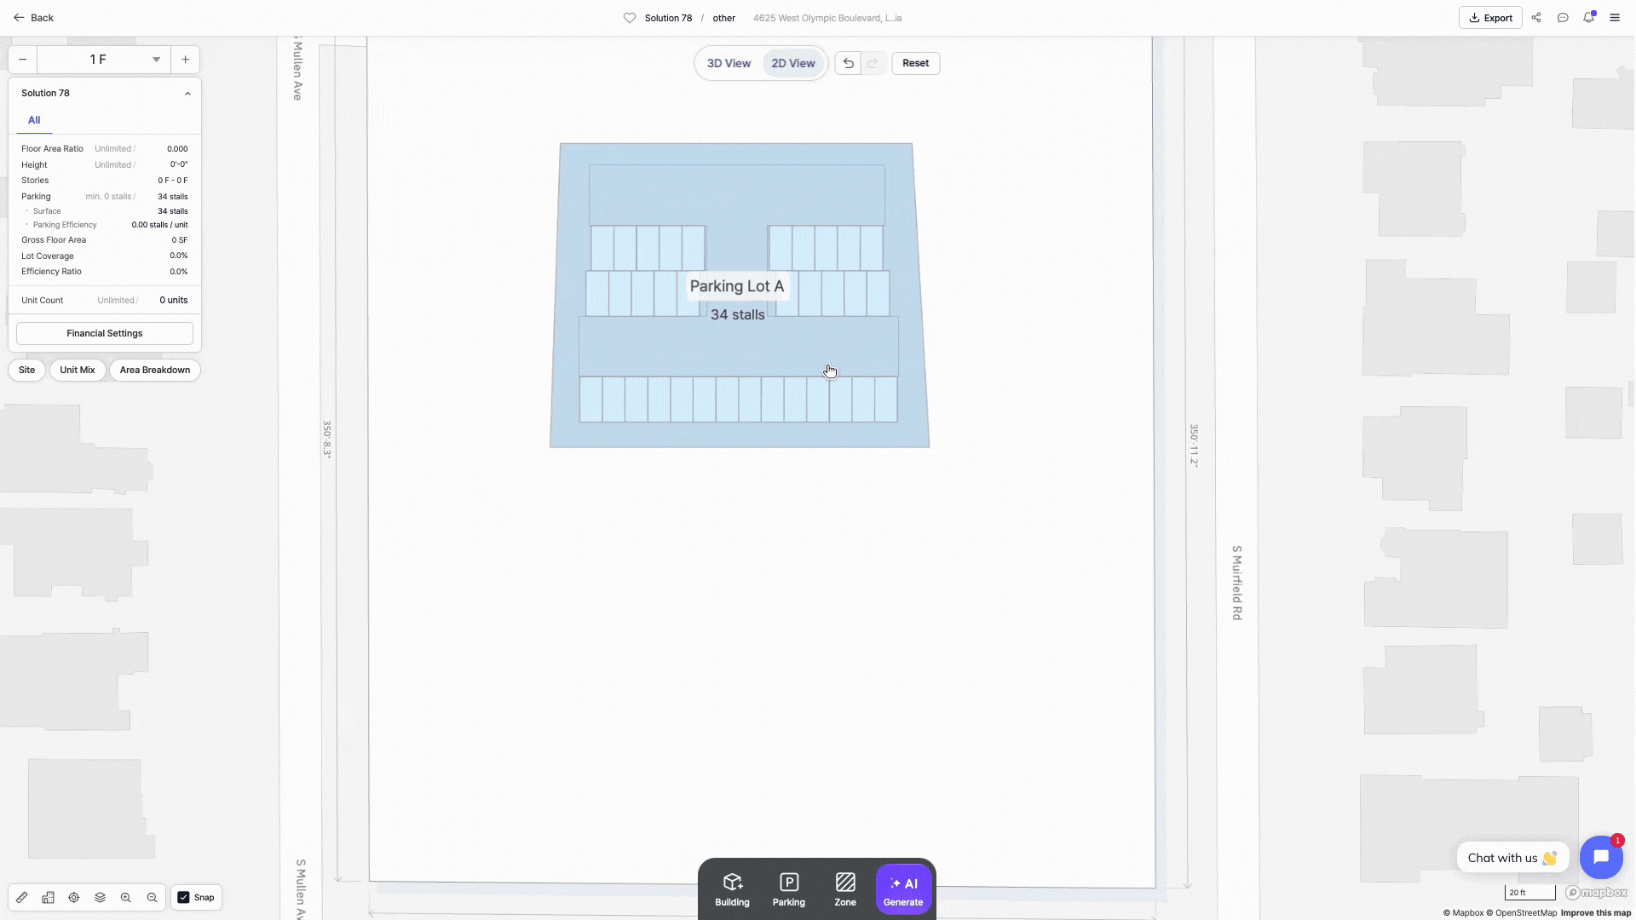Viewport: 1636px width, 920px height.
Task: Click the undo arrow icon
Action: [x=848, y=63]
